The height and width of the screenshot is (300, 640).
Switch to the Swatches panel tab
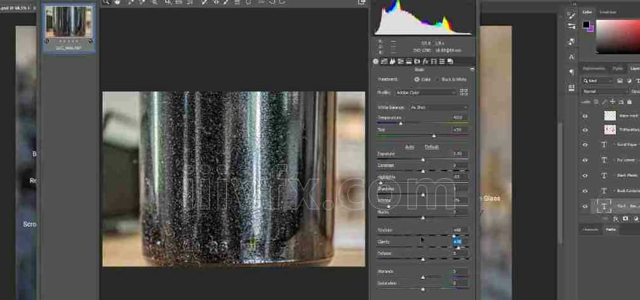click(608, 12)
